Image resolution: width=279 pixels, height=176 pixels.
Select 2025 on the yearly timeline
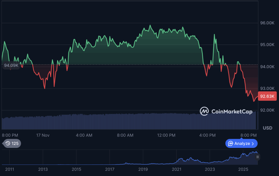coord(243,169)
